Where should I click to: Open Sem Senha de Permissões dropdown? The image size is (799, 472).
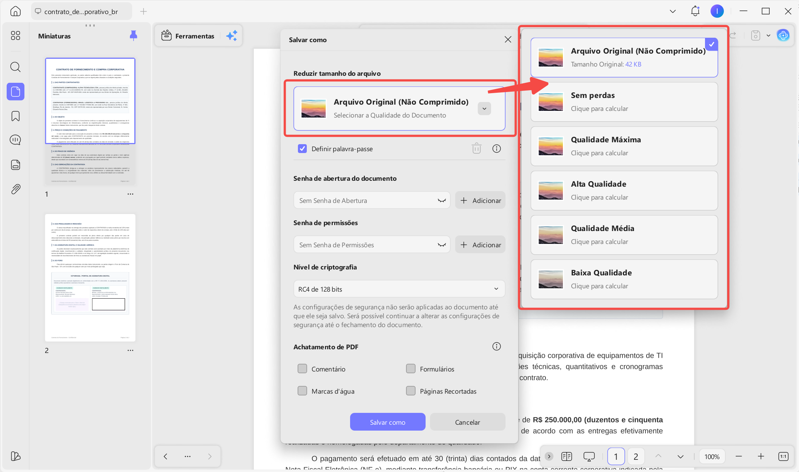372,245
